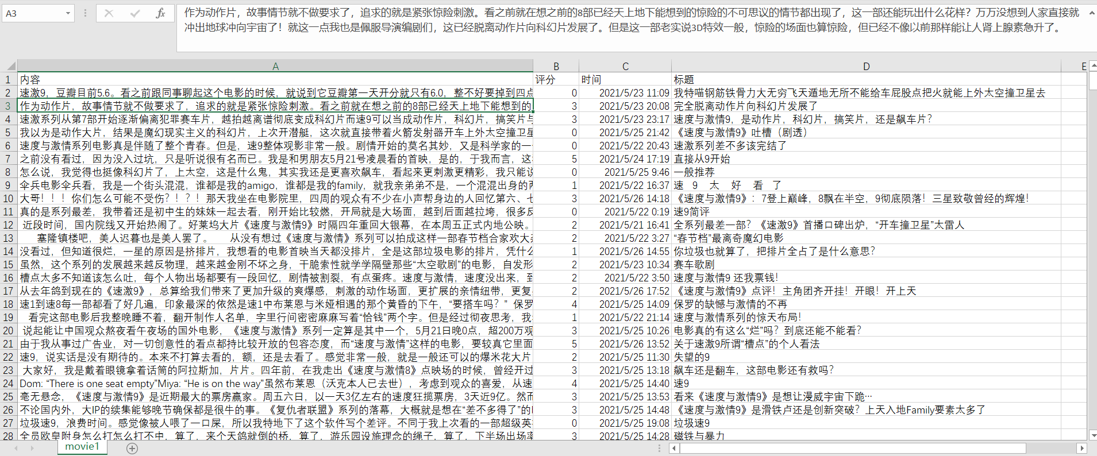Viewport: 1097px width, 456px height.
Task: Click cell A27 starting '垃圾速9，浪费时间'
Action: (275, 423)
